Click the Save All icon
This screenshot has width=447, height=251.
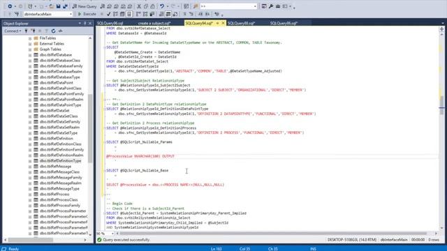tap(65, 6)
